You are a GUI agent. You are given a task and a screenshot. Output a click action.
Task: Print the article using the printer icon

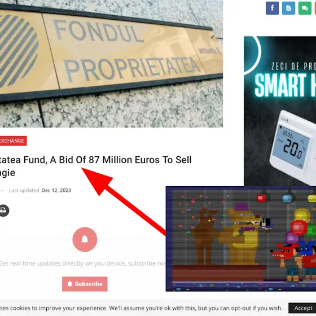pos(3,210)
